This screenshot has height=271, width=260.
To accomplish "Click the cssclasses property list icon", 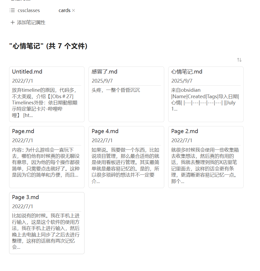I will coord(12,10).
